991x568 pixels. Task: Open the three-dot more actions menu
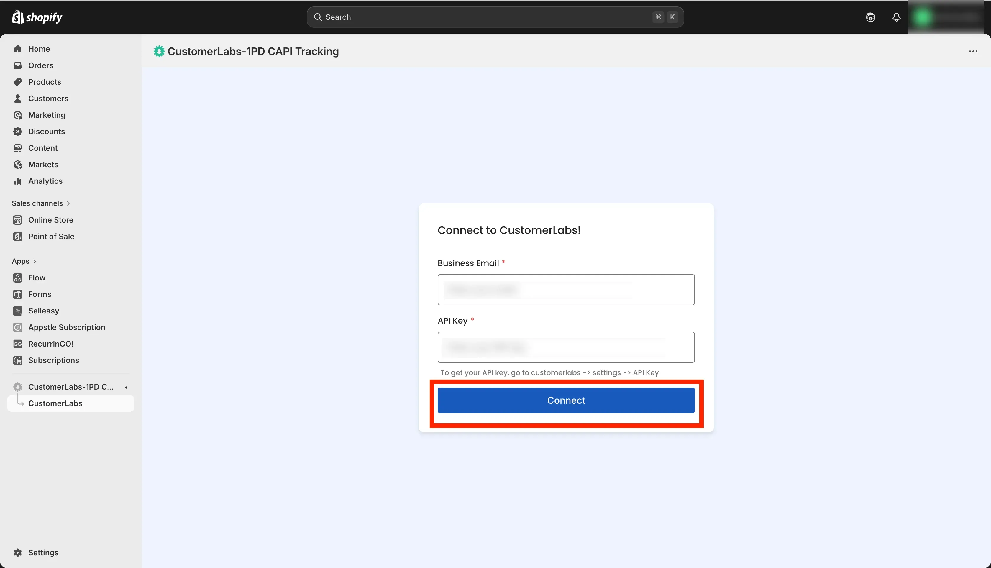[x=973, y=51]
